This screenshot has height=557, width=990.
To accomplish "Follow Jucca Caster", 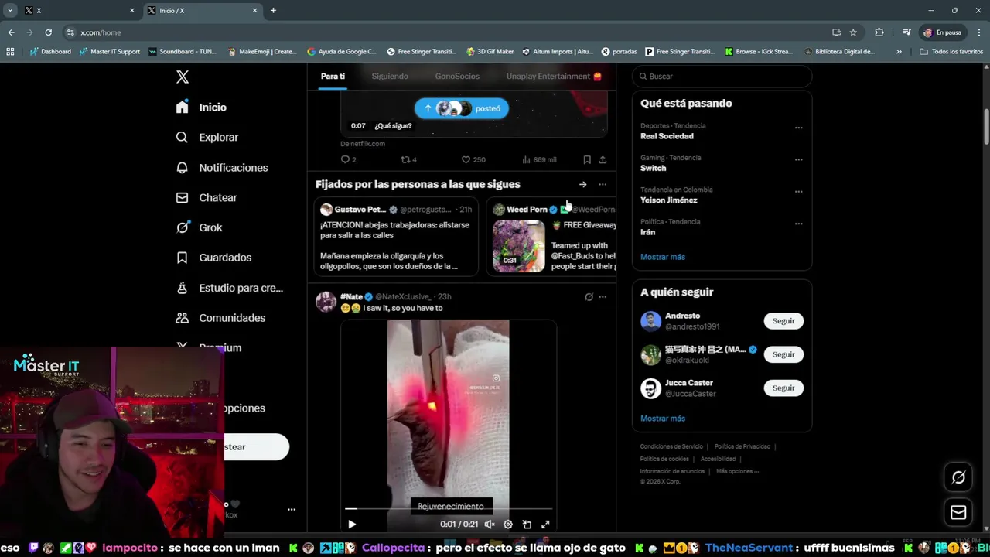I will coord(783,388).
